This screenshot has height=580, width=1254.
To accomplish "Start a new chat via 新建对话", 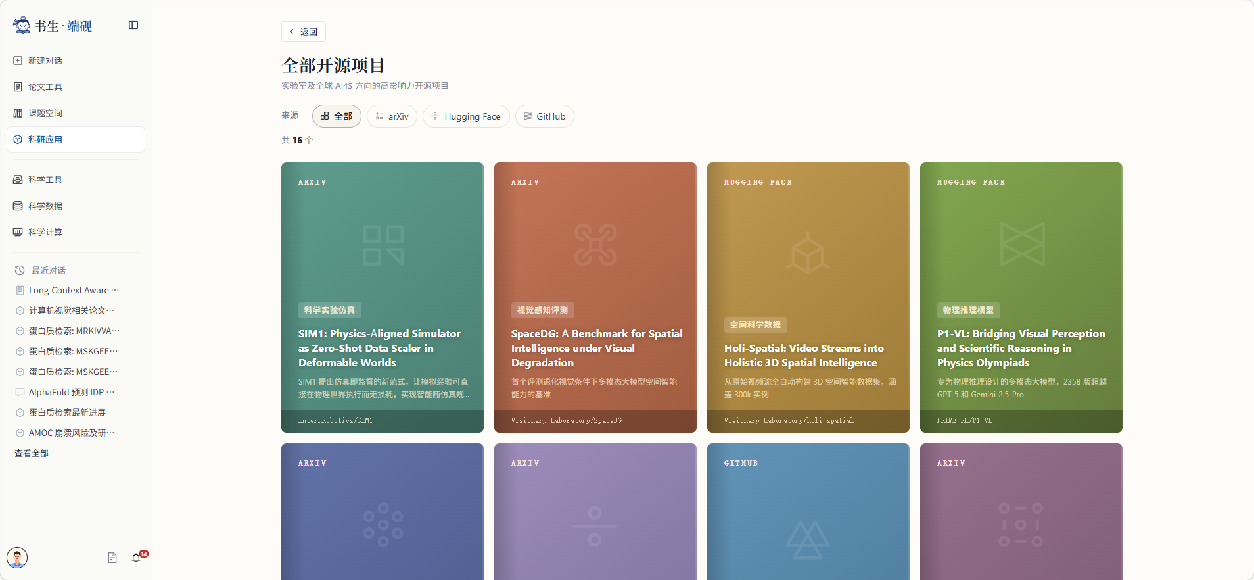I will coord(76,60).
